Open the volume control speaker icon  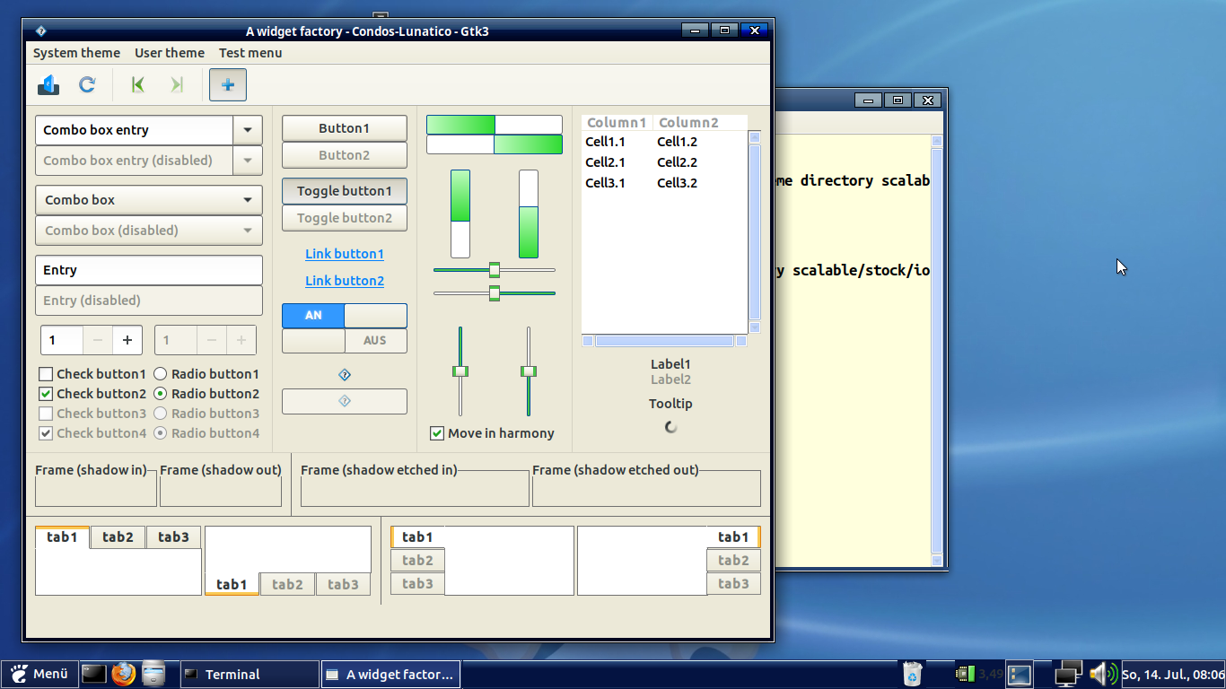(x=1103, y=674)
